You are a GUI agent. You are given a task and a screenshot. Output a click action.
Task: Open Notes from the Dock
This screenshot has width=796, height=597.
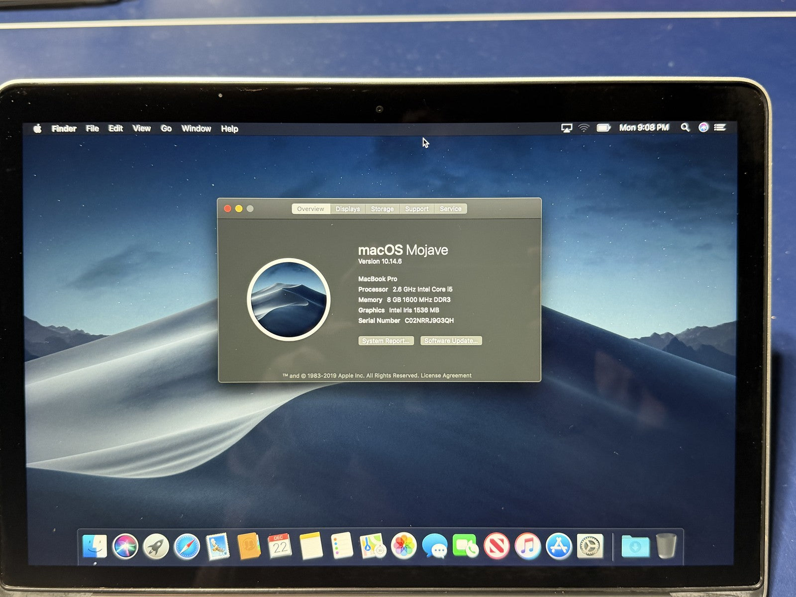(311, 546)
